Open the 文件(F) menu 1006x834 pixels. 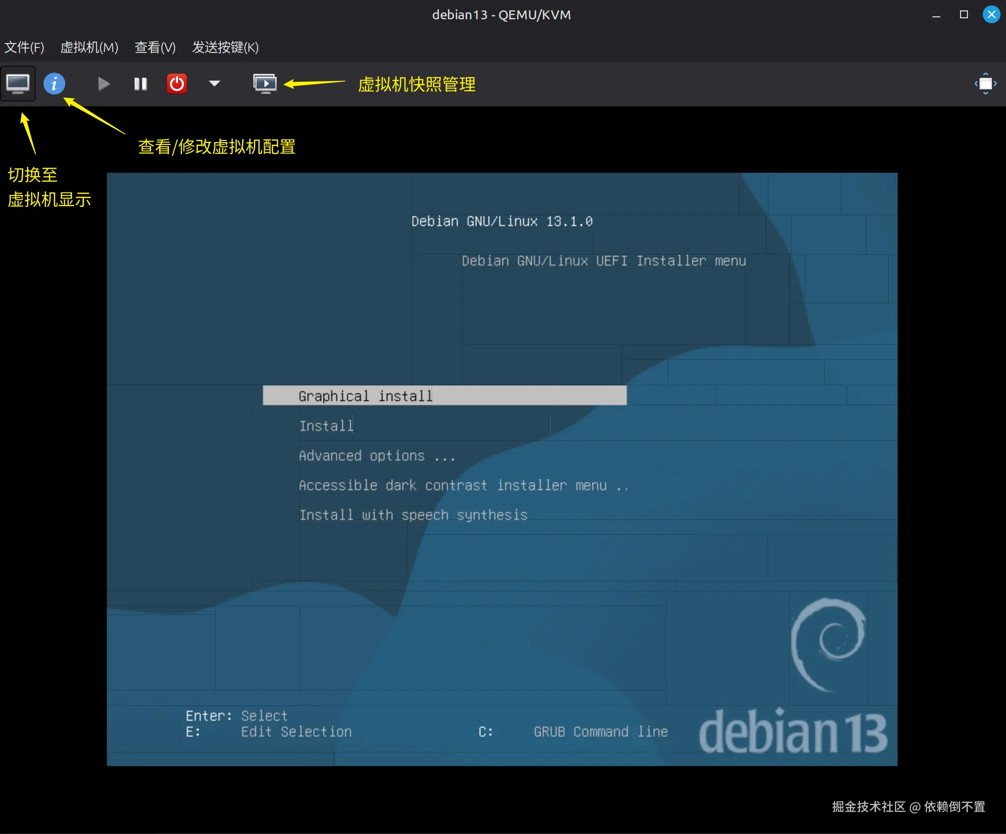pyautogui.click(x=24, y=47)
